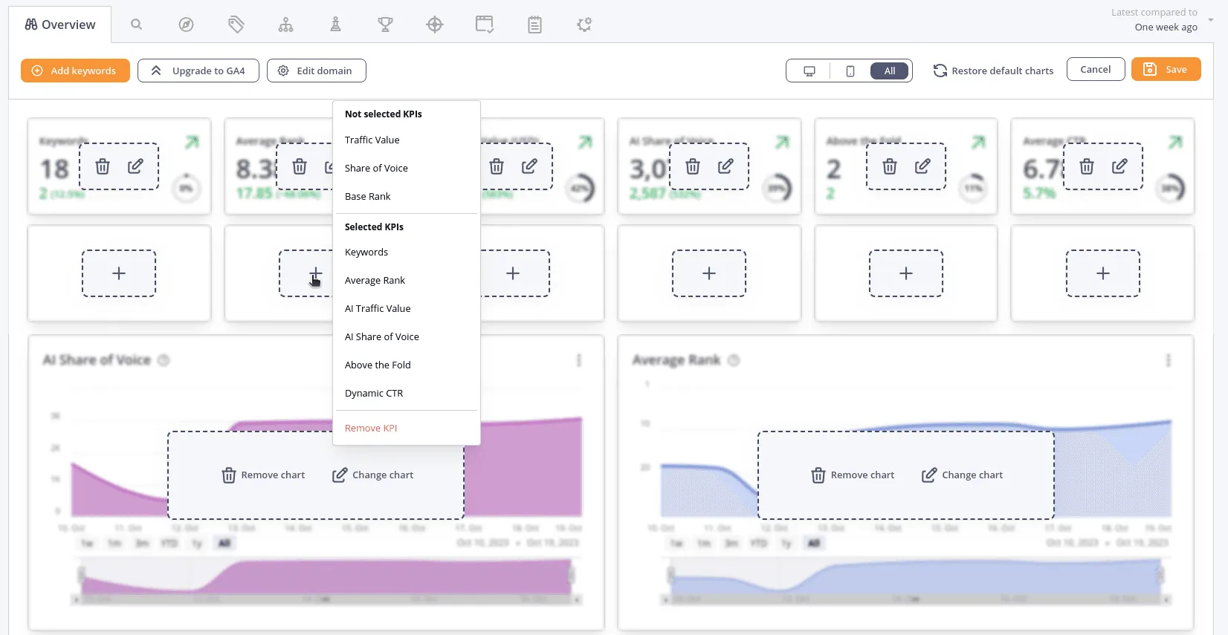
Task: Click left handle of Average Rank range slider
Action: tap(671, 575)
